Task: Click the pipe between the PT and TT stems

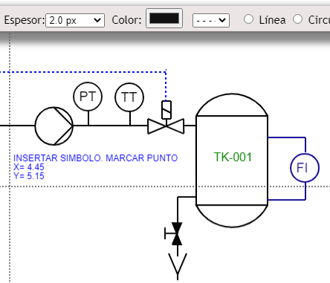Action: (109, 126)
